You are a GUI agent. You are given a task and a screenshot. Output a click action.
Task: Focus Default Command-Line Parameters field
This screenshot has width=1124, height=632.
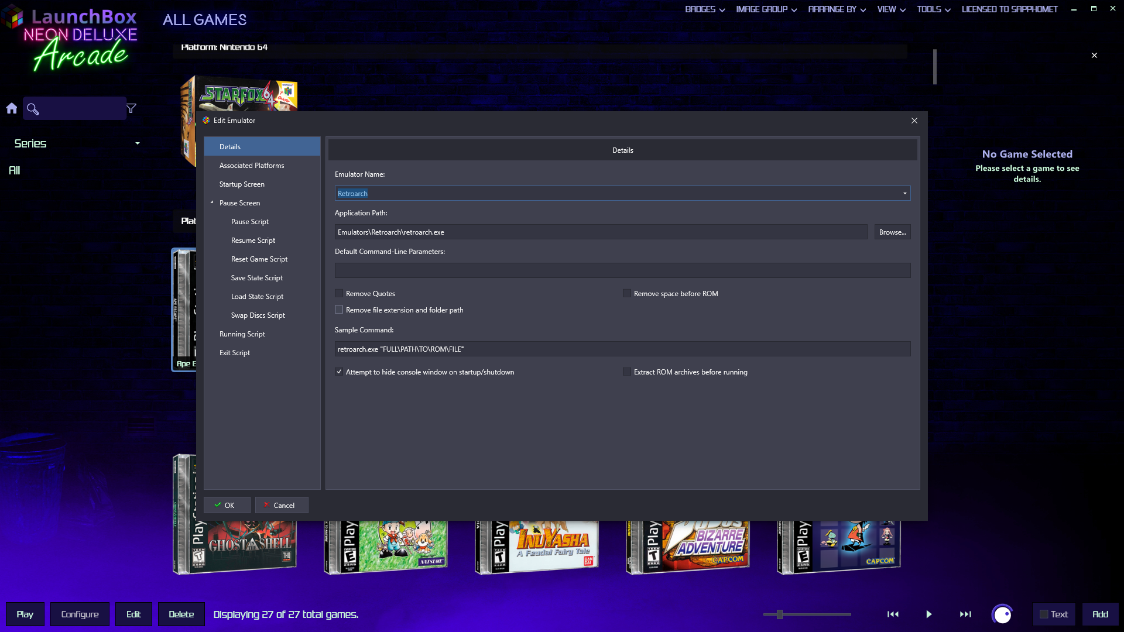622,270
